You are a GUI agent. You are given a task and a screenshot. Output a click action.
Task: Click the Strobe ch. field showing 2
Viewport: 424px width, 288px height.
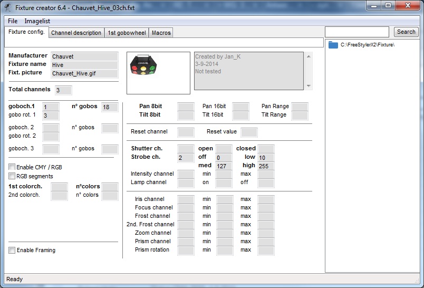pos(185,158)
